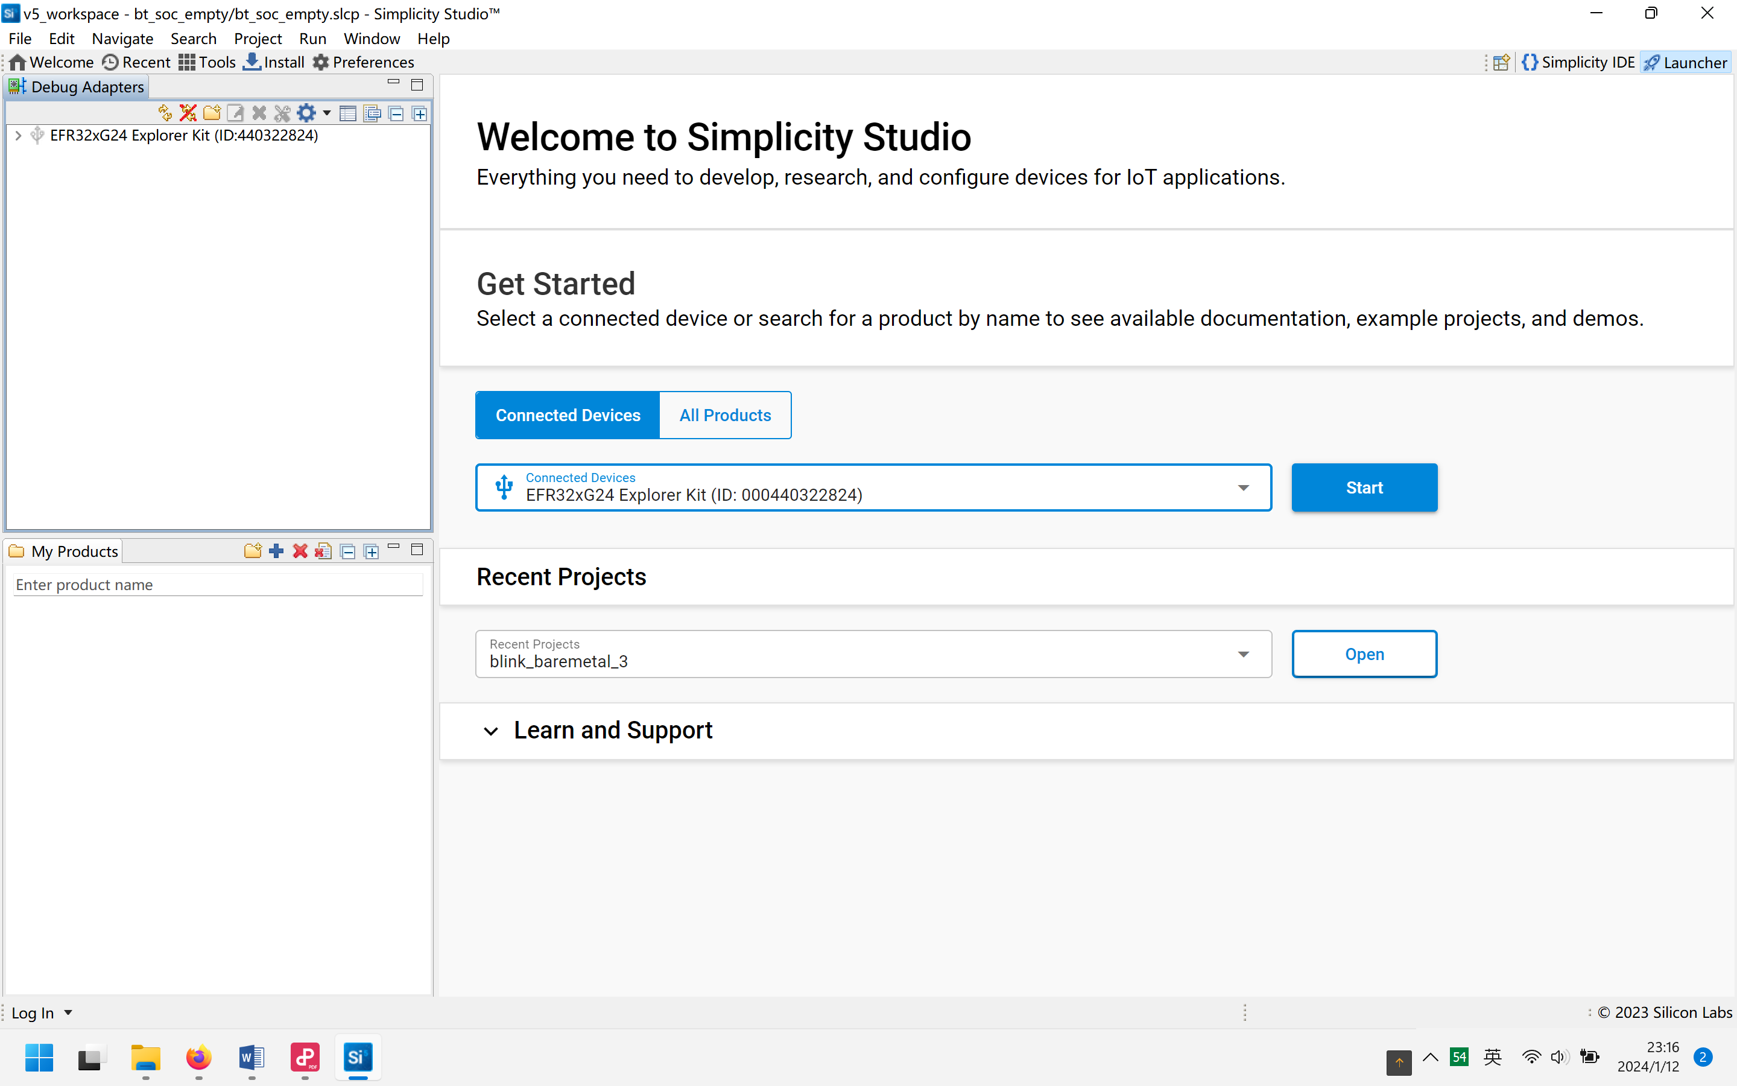Screen dimensions: 1737x1086
Task: Select the All Products tab button
Action: click(x=726, y=415)
